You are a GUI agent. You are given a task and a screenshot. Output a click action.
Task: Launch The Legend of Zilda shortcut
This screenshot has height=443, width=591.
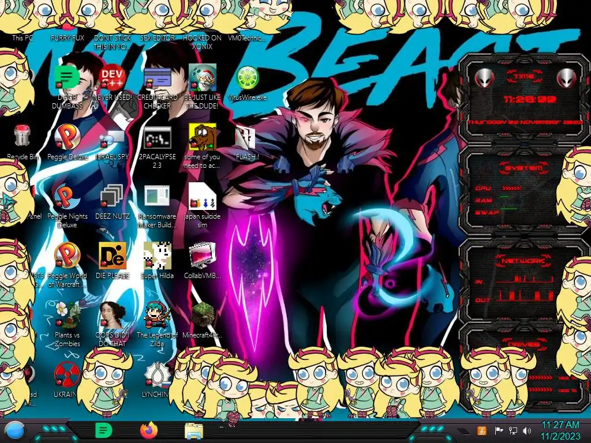tap(157, 314)
